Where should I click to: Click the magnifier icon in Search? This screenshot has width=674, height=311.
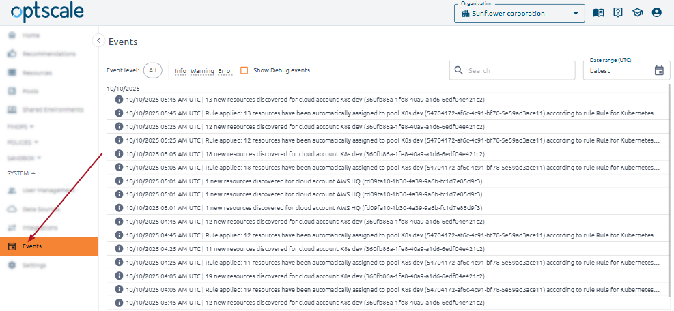[459, 70]
